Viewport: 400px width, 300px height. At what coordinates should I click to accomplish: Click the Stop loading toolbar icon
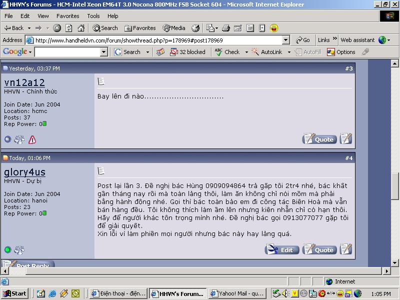click(57, 28)
